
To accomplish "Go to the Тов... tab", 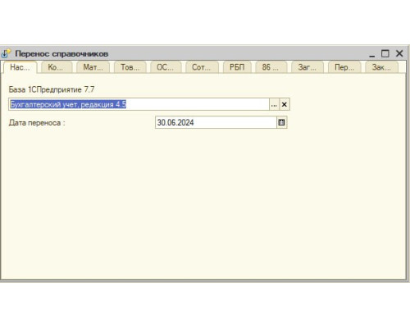I will click(130, 67).
